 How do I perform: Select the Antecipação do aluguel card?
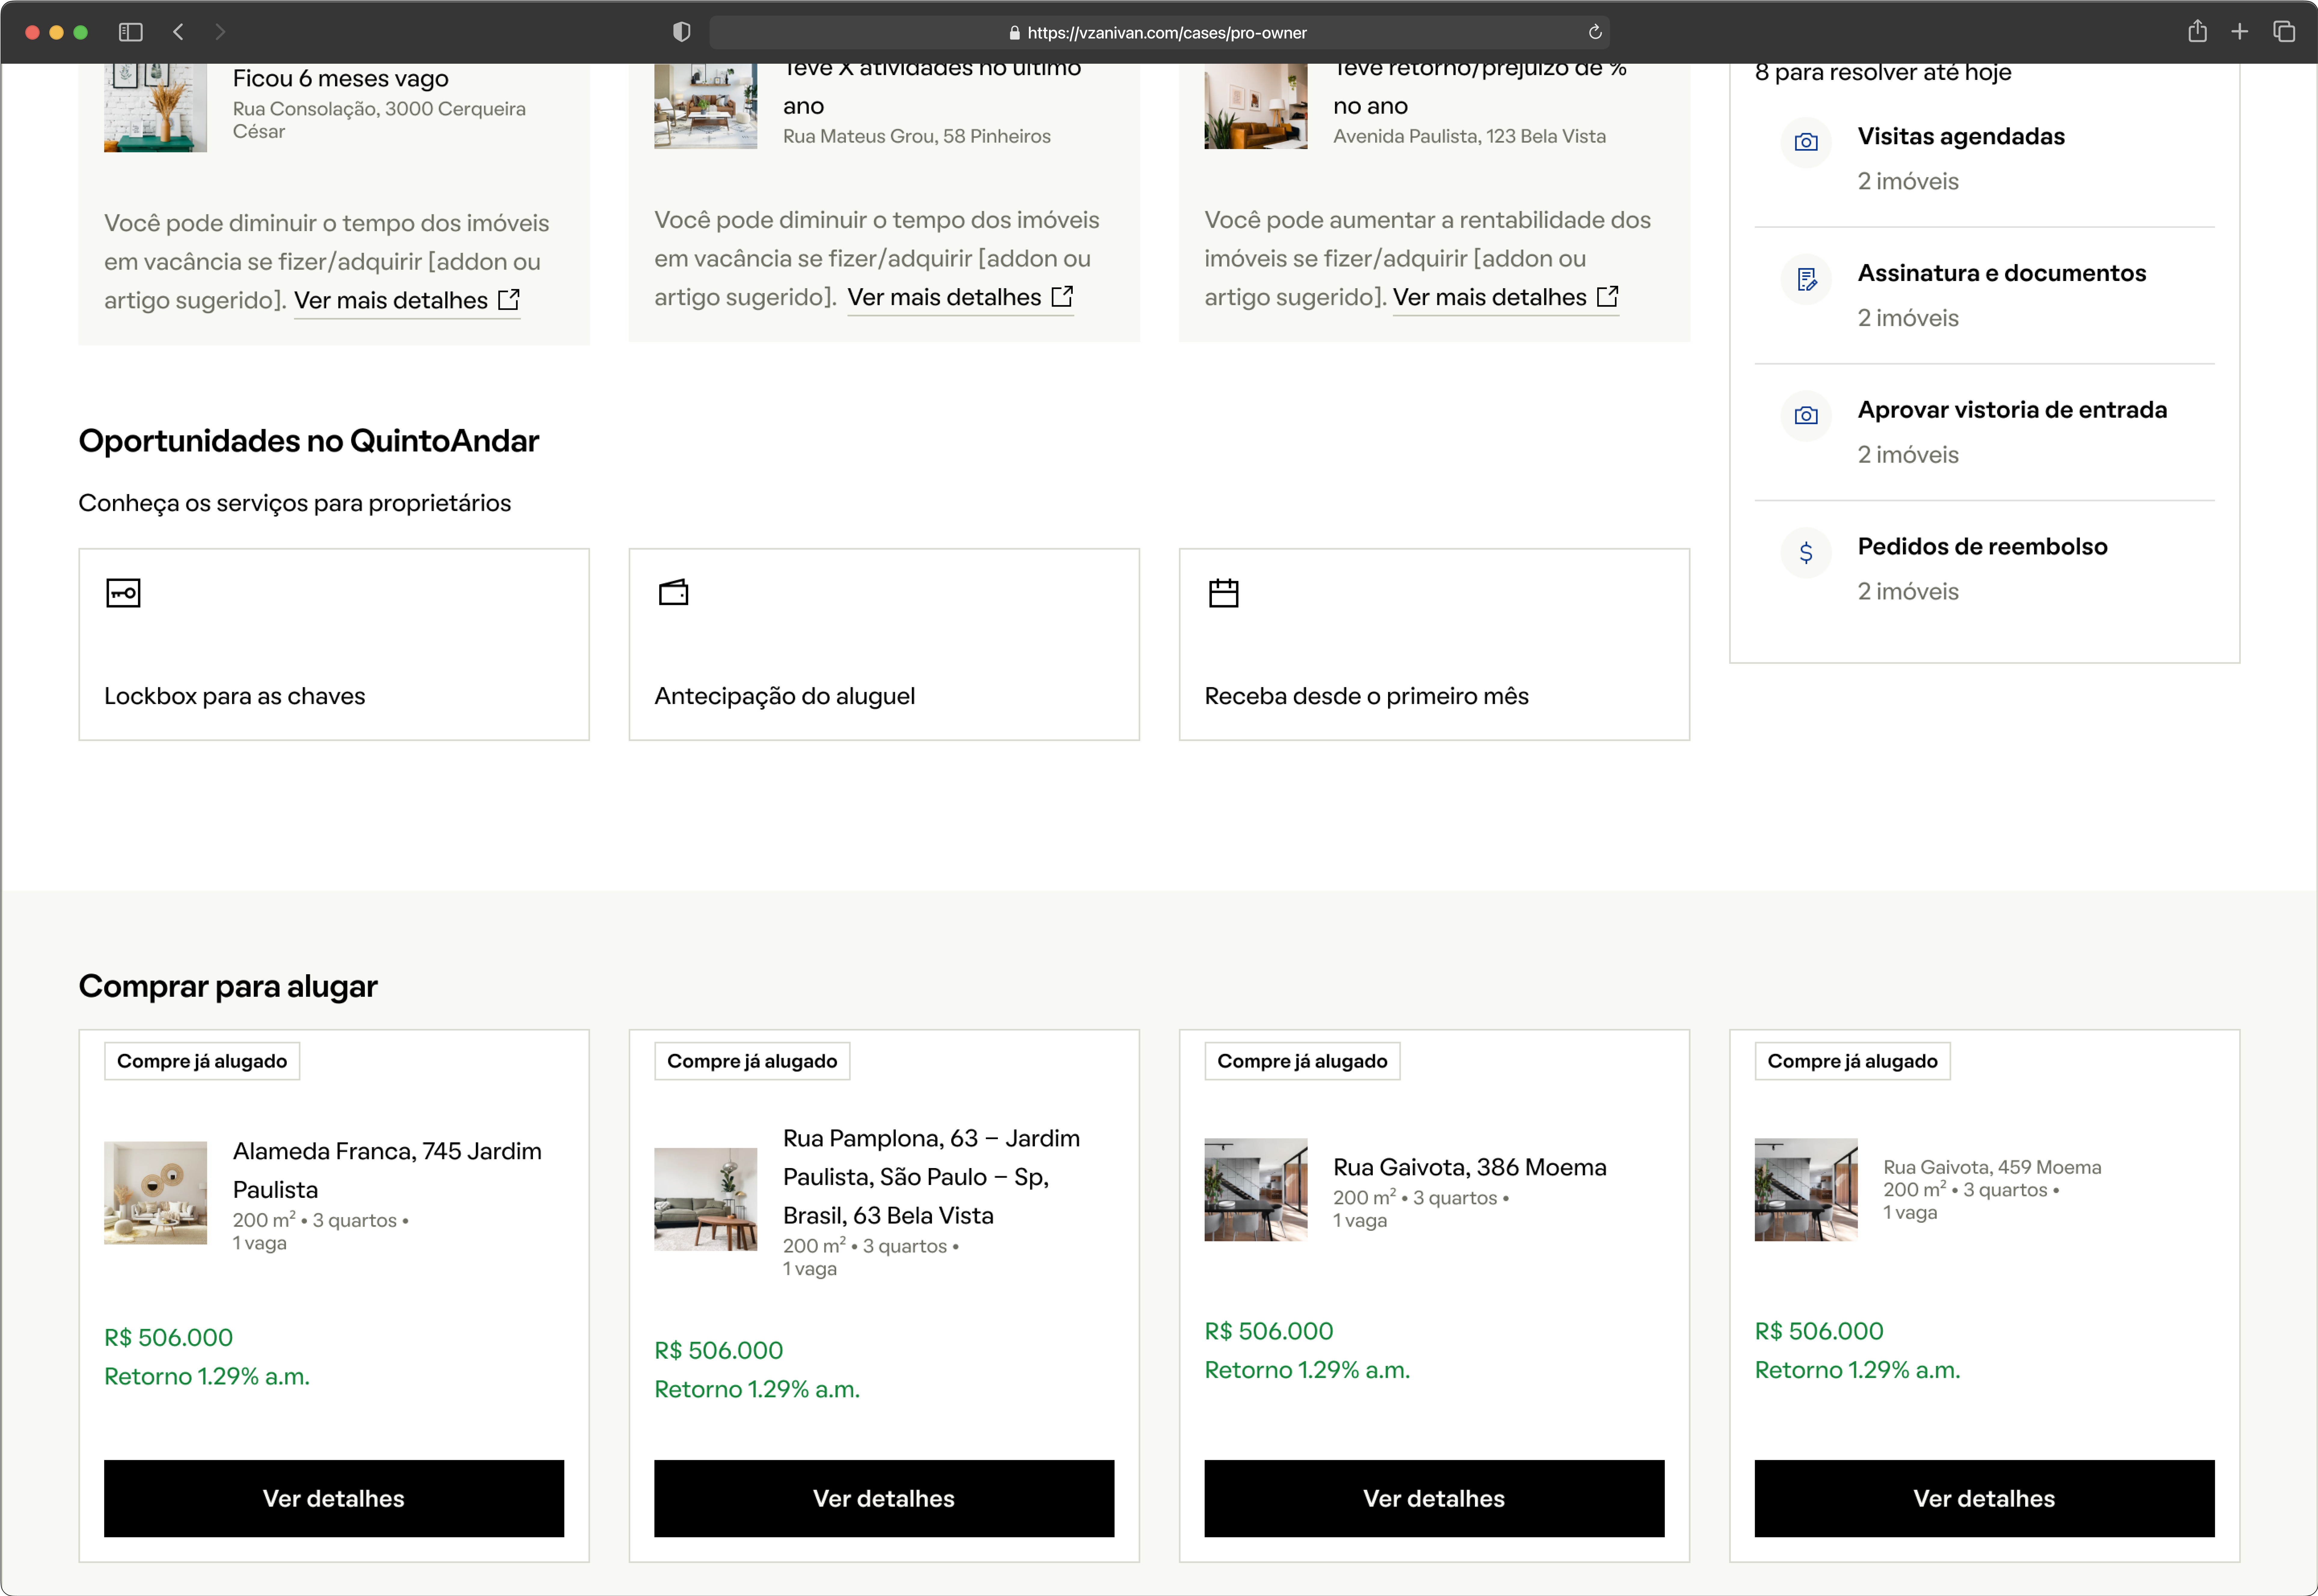point(884,644)
